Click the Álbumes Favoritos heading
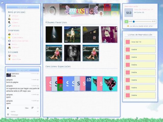Screen dimensions: 163x122 56,22
